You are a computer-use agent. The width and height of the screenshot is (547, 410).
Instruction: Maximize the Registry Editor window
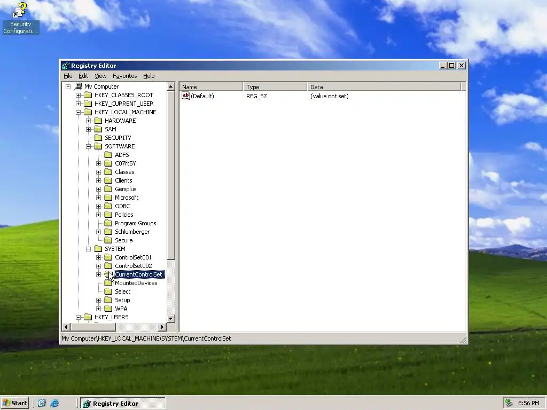point(452,66)
